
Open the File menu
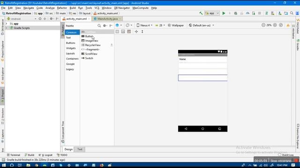(x=3, y=8)
